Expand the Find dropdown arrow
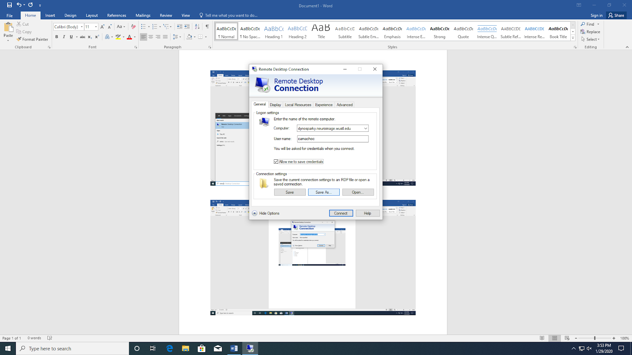Viewport: 632px width, 355px height. (x=598, y=24)
